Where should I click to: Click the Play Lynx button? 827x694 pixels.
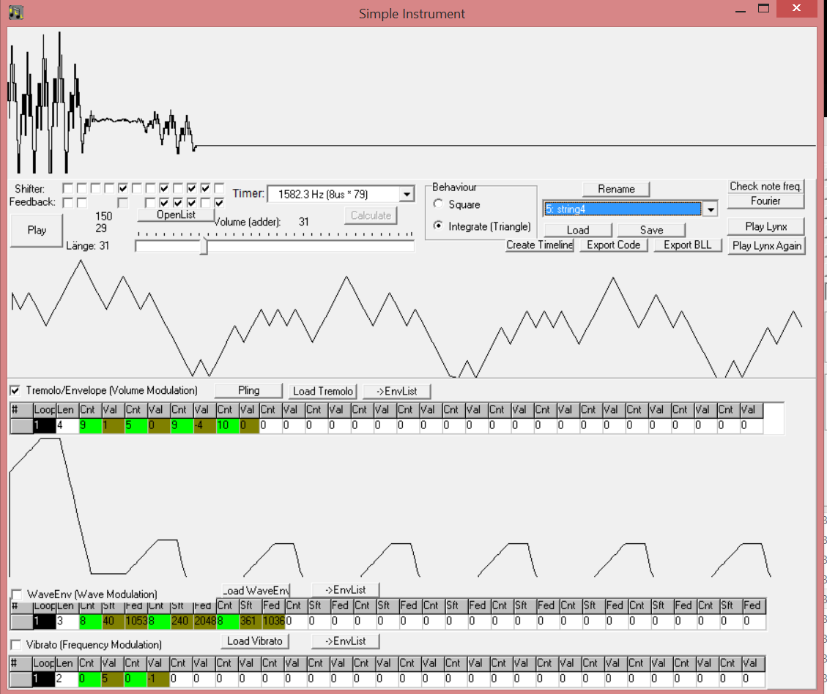pos(765,226)
